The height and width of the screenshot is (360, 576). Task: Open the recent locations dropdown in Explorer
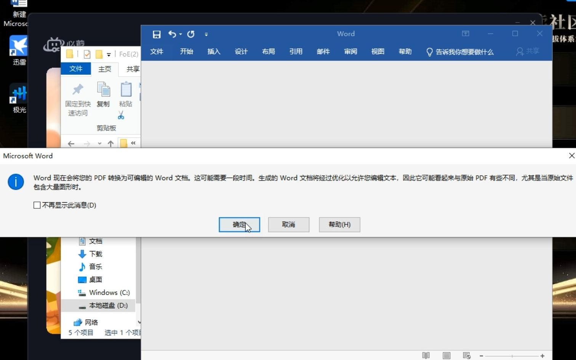tap(99, 144)
